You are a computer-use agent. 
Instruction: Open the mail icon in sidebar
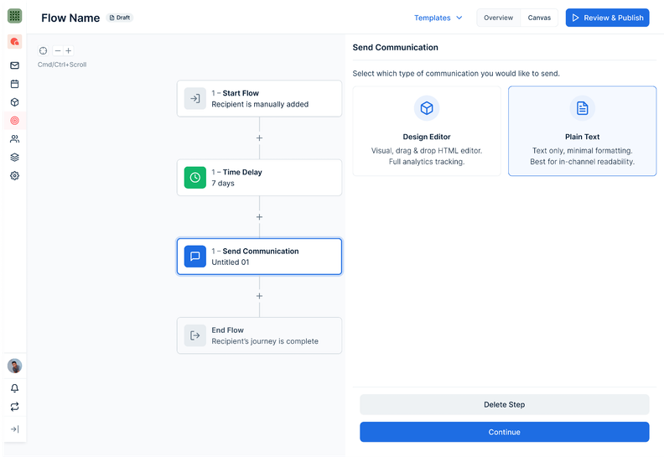coord(15,65)
